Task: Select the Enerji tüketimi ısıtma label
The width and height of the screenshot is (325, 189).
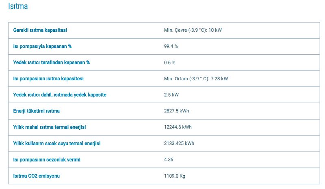Action: click(36, 111)
